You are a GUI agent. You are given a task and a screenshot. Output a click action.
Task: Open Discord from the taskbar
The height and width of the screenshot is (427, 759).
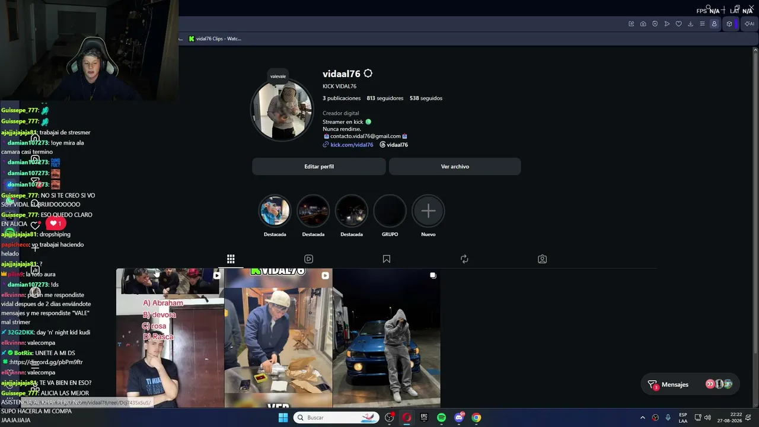[x=459, y=418]
